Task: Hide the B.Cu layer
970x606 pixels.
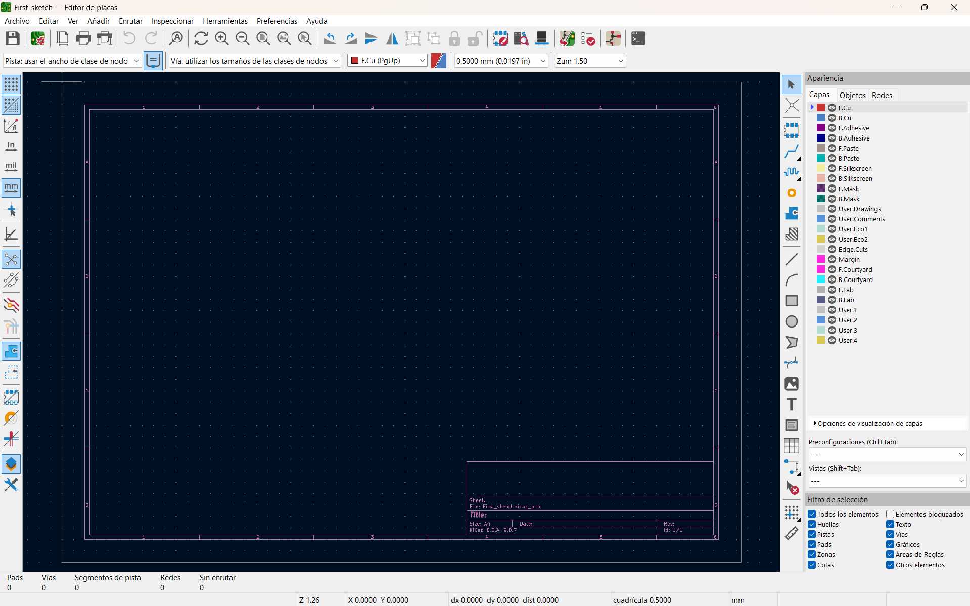Action: pyautogui.click(x=832, y=118)
